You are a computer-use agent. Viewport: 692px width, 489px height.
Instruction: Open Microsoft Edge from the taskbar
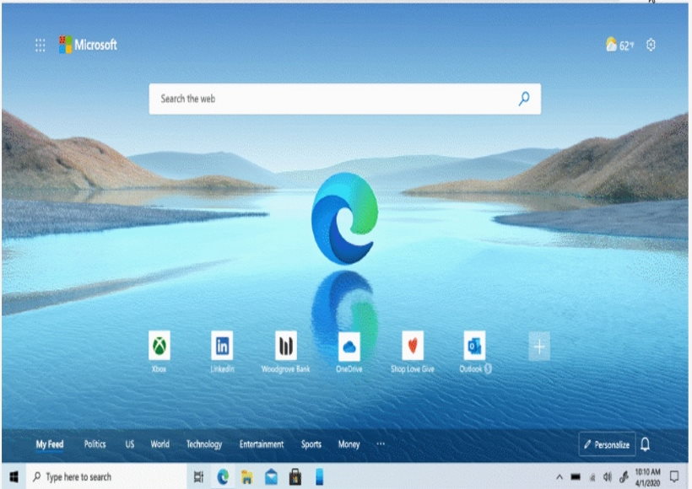[223, 477]
